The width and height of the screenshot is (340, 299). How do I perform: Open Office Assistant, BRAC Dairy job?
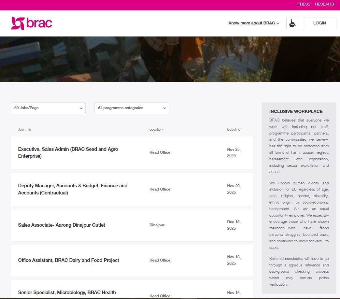click(x=68, y=260)
